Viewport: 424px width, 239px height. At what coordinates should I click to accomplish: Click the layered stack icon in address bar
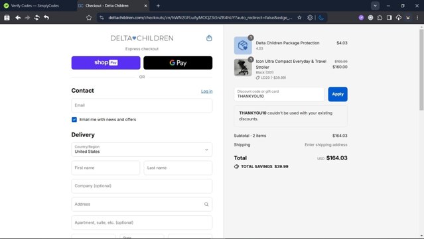(310, 17)
